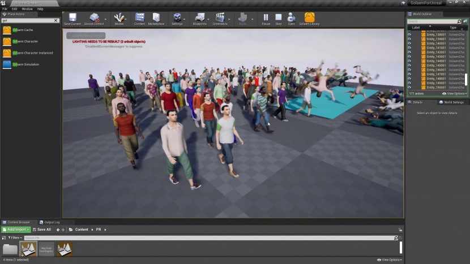Hide Entity_141001 in the outliner
The image size is (470, 264).
pos(409,47)
